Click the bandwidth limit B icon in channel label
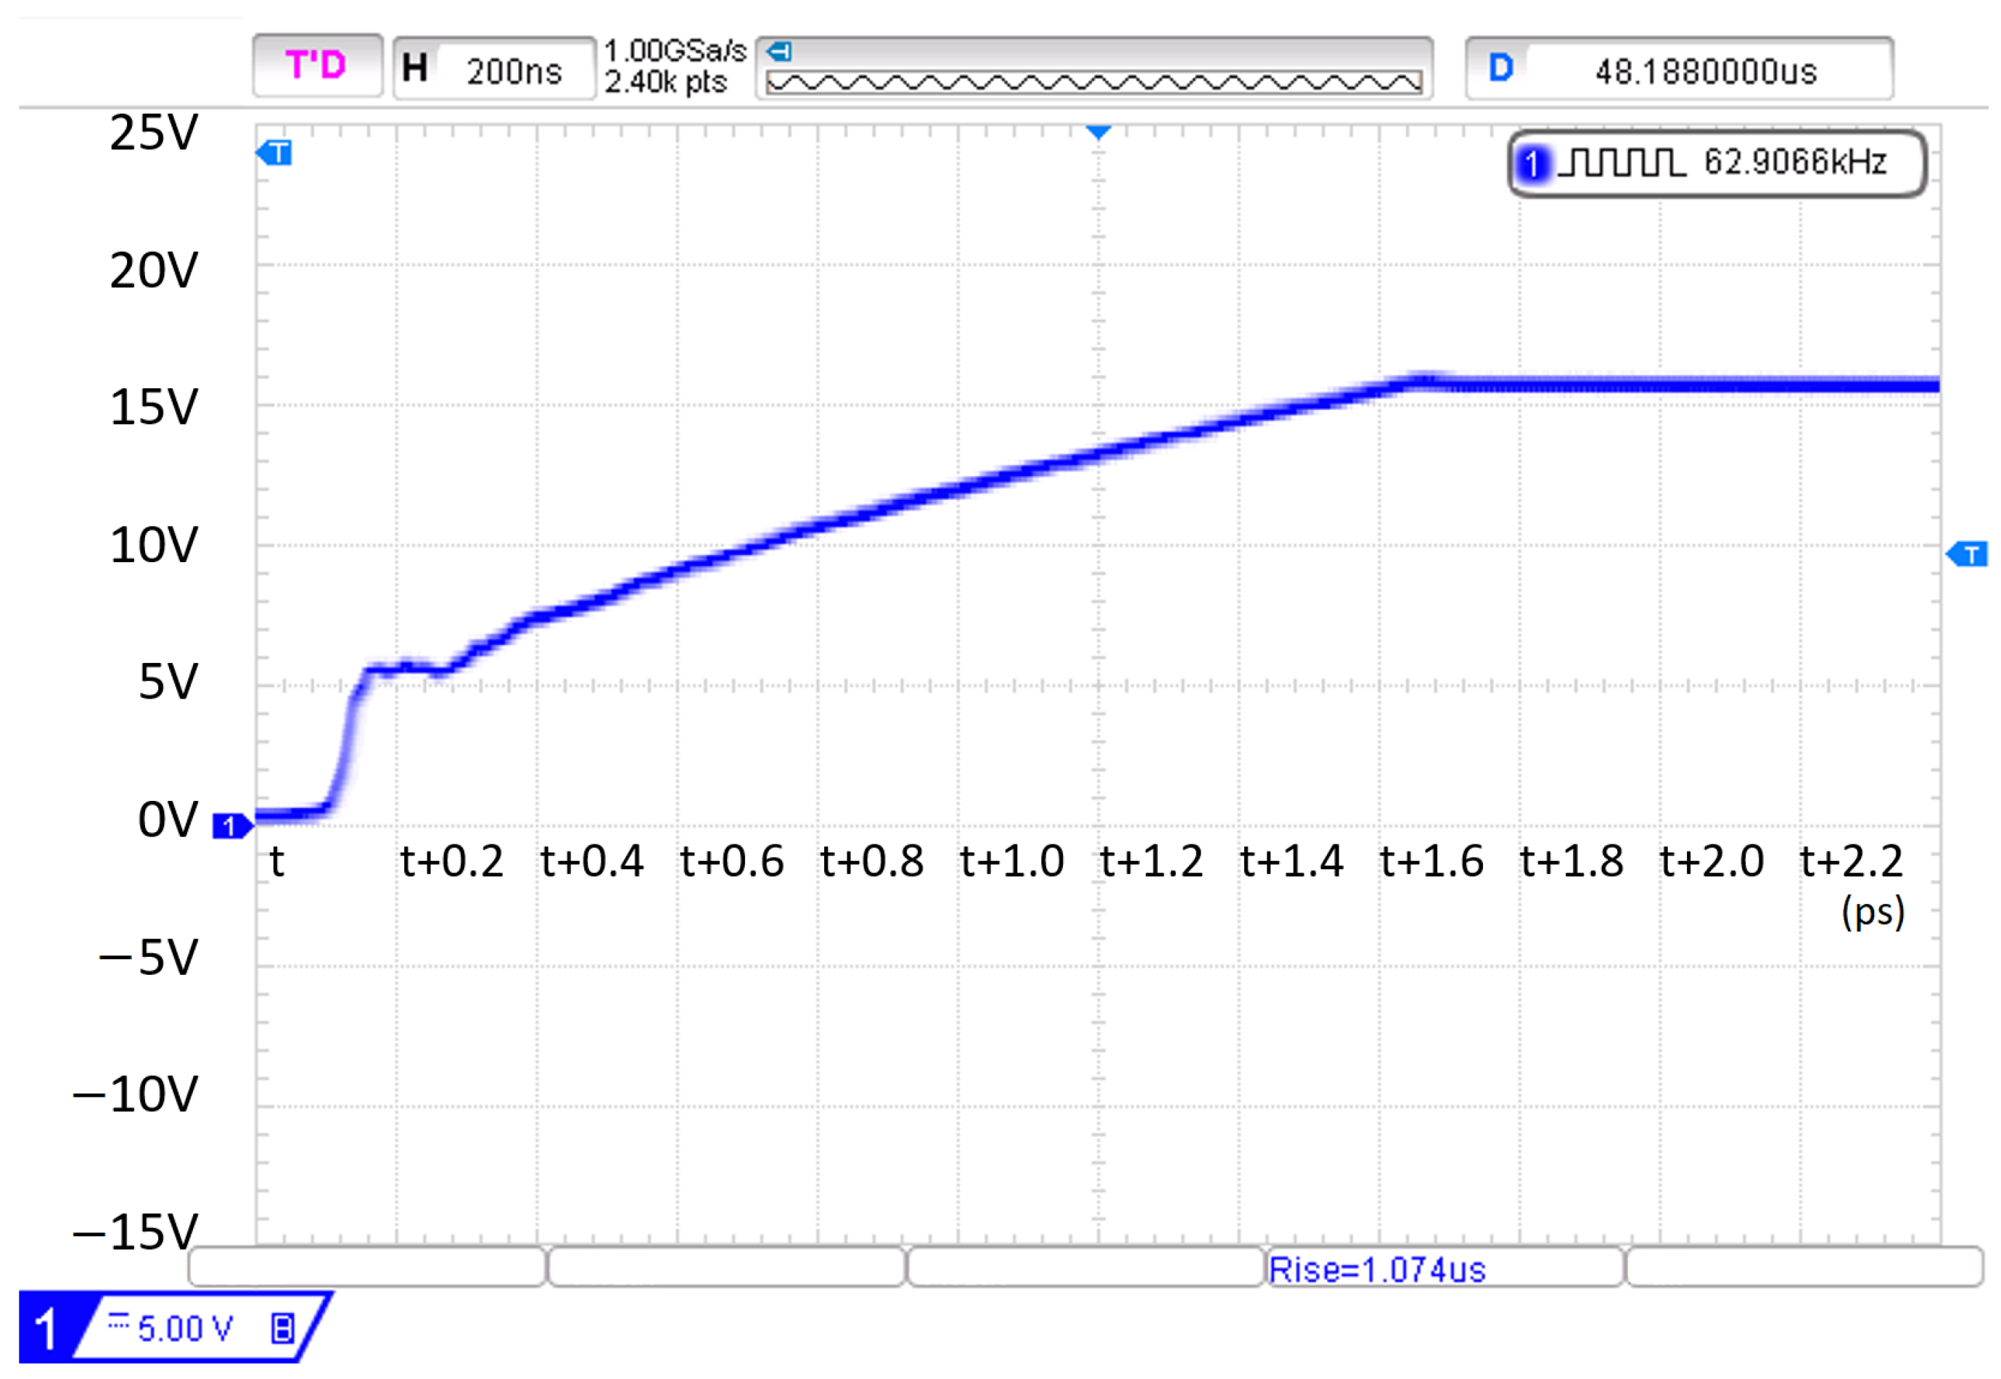Viewport: 2001px width, 1379px height. 282,1329
